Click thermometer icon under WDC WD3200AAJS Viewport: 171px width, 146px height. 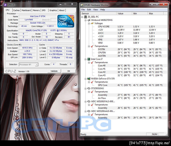92,115
